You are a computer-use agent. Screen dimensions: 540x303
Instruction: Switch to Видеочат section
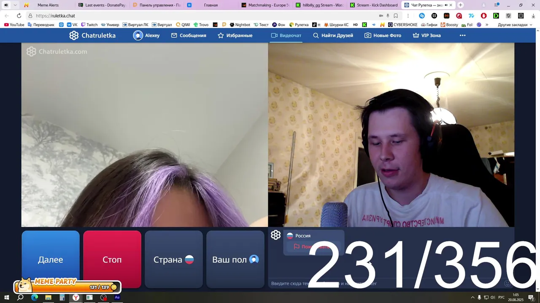coord(286,35)
